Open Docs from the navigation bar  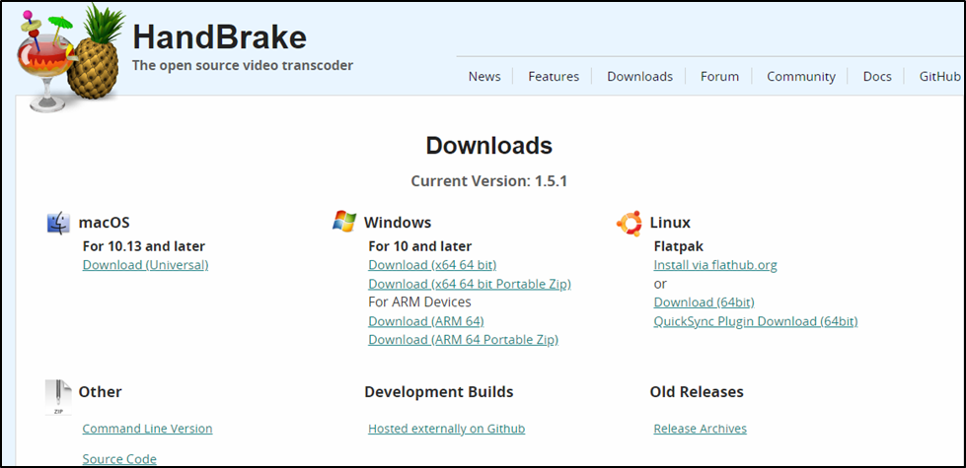[876, 76]
